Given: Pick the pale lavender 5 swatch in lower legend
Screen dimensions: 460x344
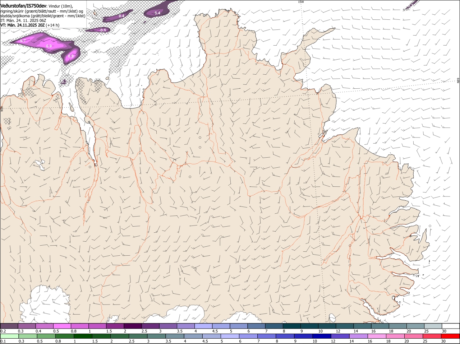Looking at the screenshot, I should (x=230, y=336).
